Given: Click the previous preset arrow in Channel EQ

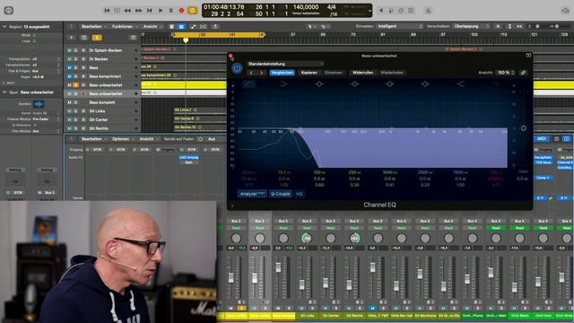Looking at the screenshot, I should pos(251,73).
